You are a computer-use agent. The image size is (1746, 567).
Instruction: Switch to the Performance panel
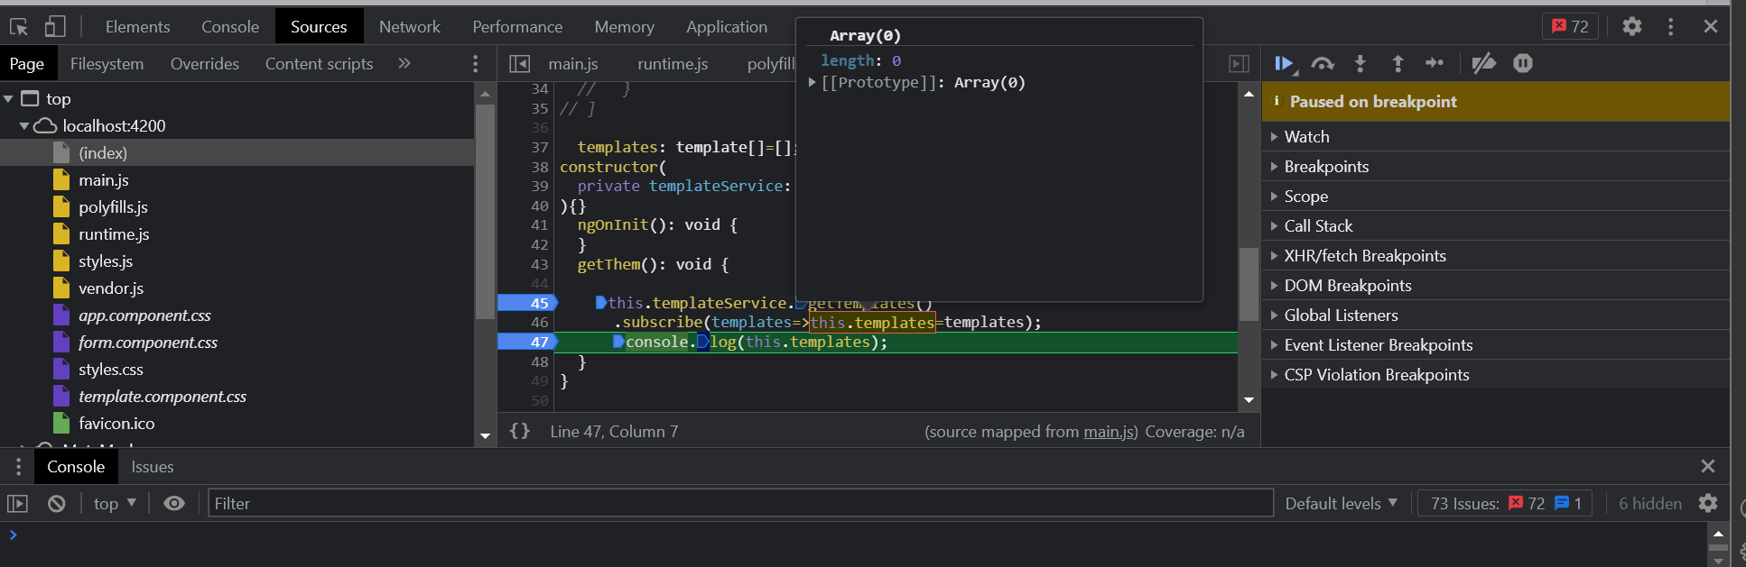coord(517,27)
